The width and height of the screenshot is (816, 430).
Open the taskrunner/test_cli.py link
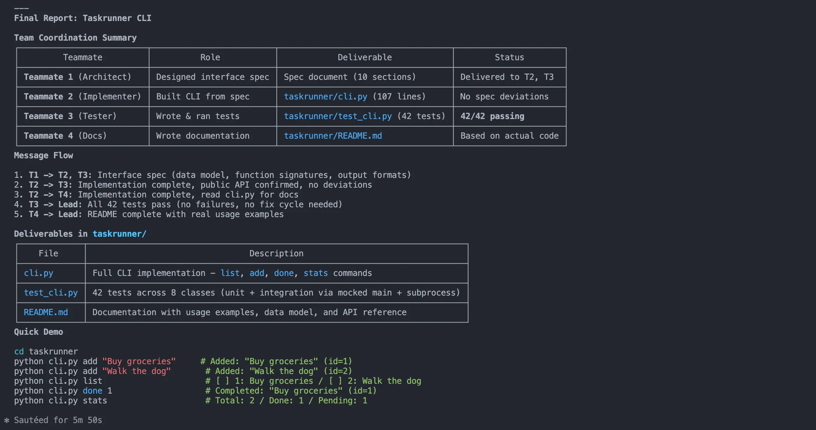[338, 116]
